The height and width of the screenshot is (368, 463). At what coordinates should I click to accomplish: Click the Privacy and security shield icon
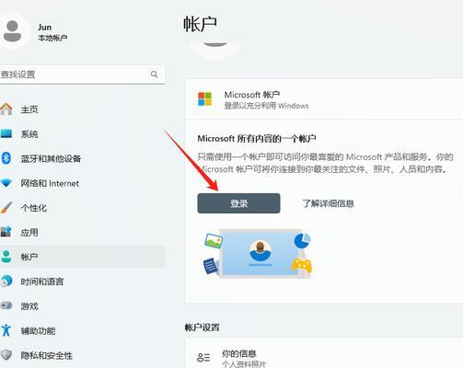(6, 355)
